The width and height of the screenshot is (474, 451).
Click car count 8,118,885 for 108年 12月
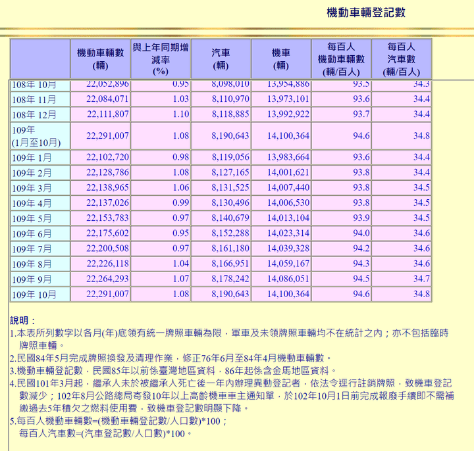click(230, 114)
